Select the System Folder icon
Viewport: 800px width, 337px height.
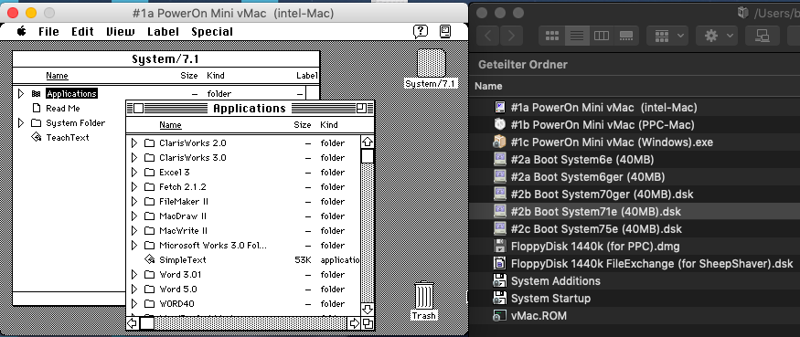(x=36, y=123)
